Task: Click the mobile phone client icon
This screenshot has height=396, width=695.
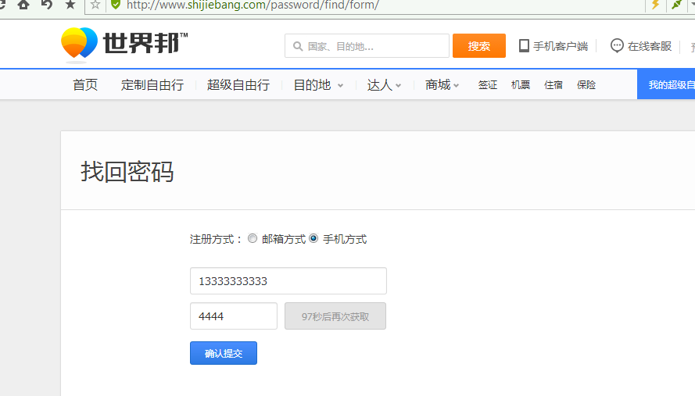Action: pyautogui.click(x=524, y=45)
